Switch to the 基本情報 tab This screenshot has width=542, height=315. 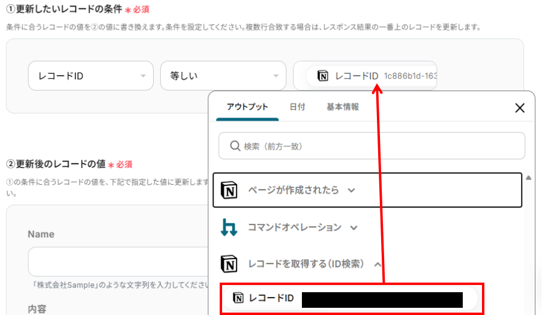click(343, 107)
